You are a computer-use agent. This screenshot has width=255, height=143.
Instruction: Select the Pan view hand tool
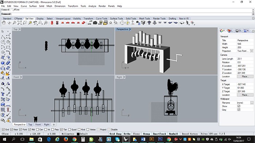(4, 23)
